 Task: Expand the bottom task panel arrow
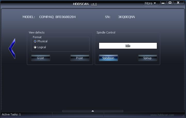[x=93, y=111]
